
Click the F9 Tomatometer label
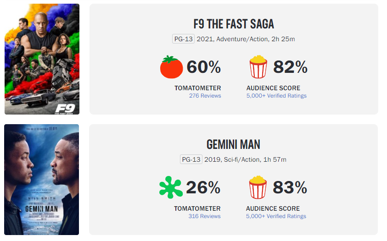[x=198, y=88]
